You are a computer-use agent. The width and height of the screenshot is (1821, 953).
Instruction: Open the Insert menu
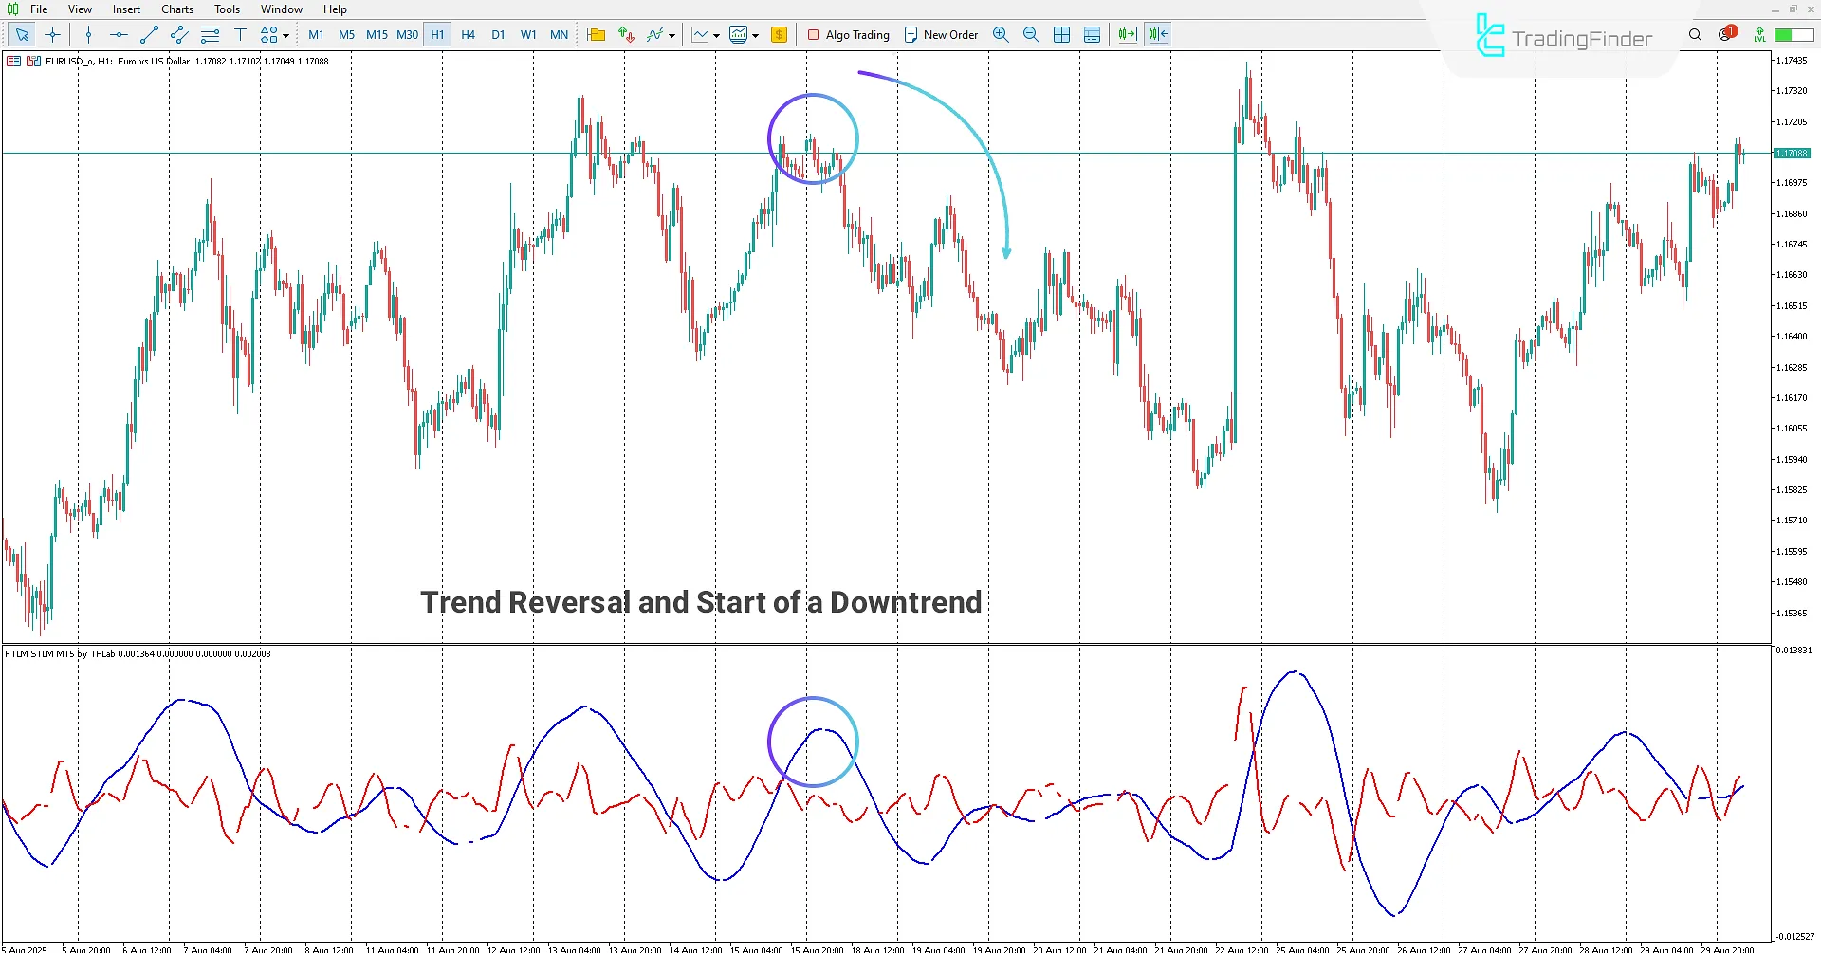click(x=126, y=9)
